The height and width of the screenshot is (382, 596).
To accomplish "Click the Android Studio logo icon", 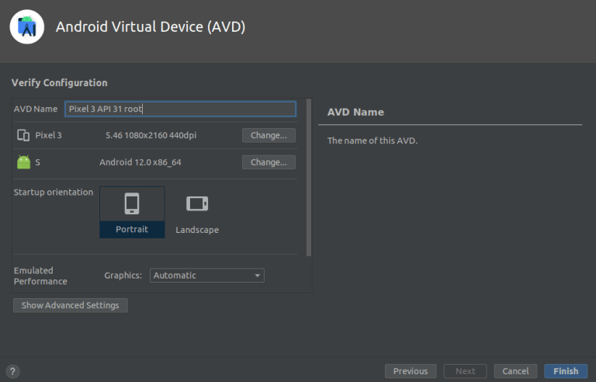I will pos(27,27).
